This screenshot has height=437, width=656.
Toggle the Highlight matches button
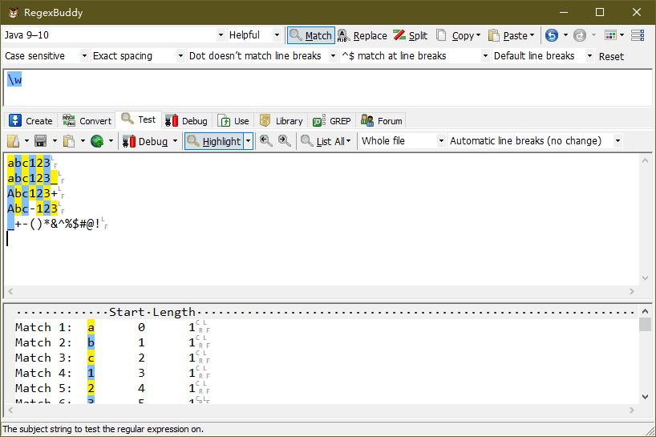tap(213, 141)
